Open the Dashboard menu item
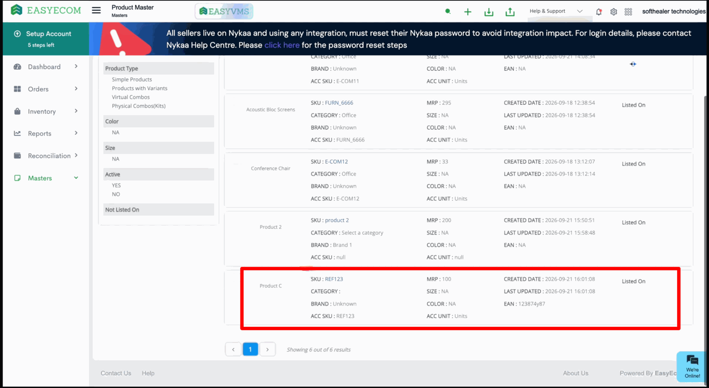 tap(44, 67)
